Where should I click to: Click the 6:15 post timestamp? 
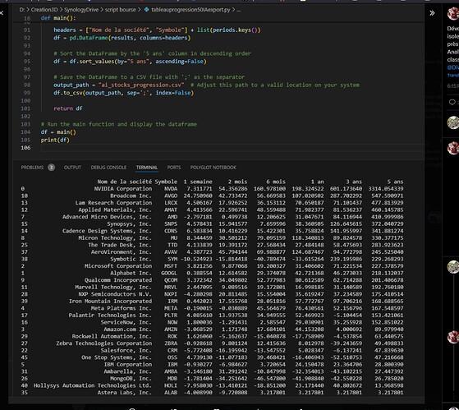[x=453, y=85]
